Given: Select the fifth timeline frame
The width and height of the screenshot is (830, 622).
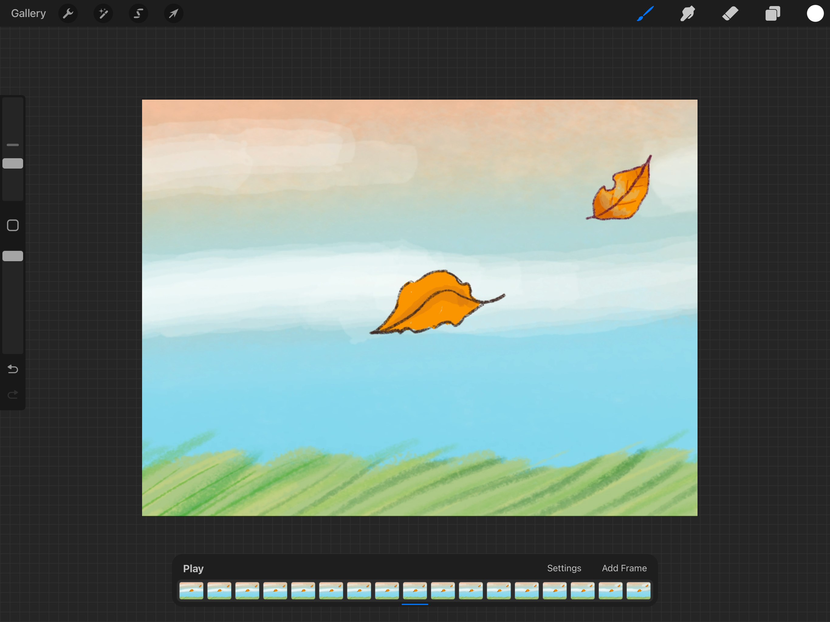Looking at the screenshot, I should point(303,590).
